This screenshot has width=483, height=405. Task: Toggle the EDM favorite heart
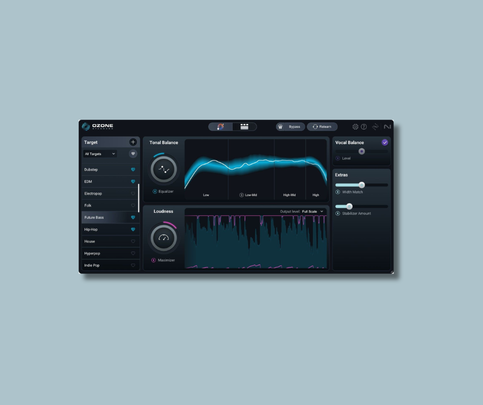click(133, 181)
